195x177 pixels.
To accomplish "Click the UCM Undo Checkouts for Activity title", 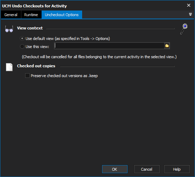I will (x=35, y=6).
